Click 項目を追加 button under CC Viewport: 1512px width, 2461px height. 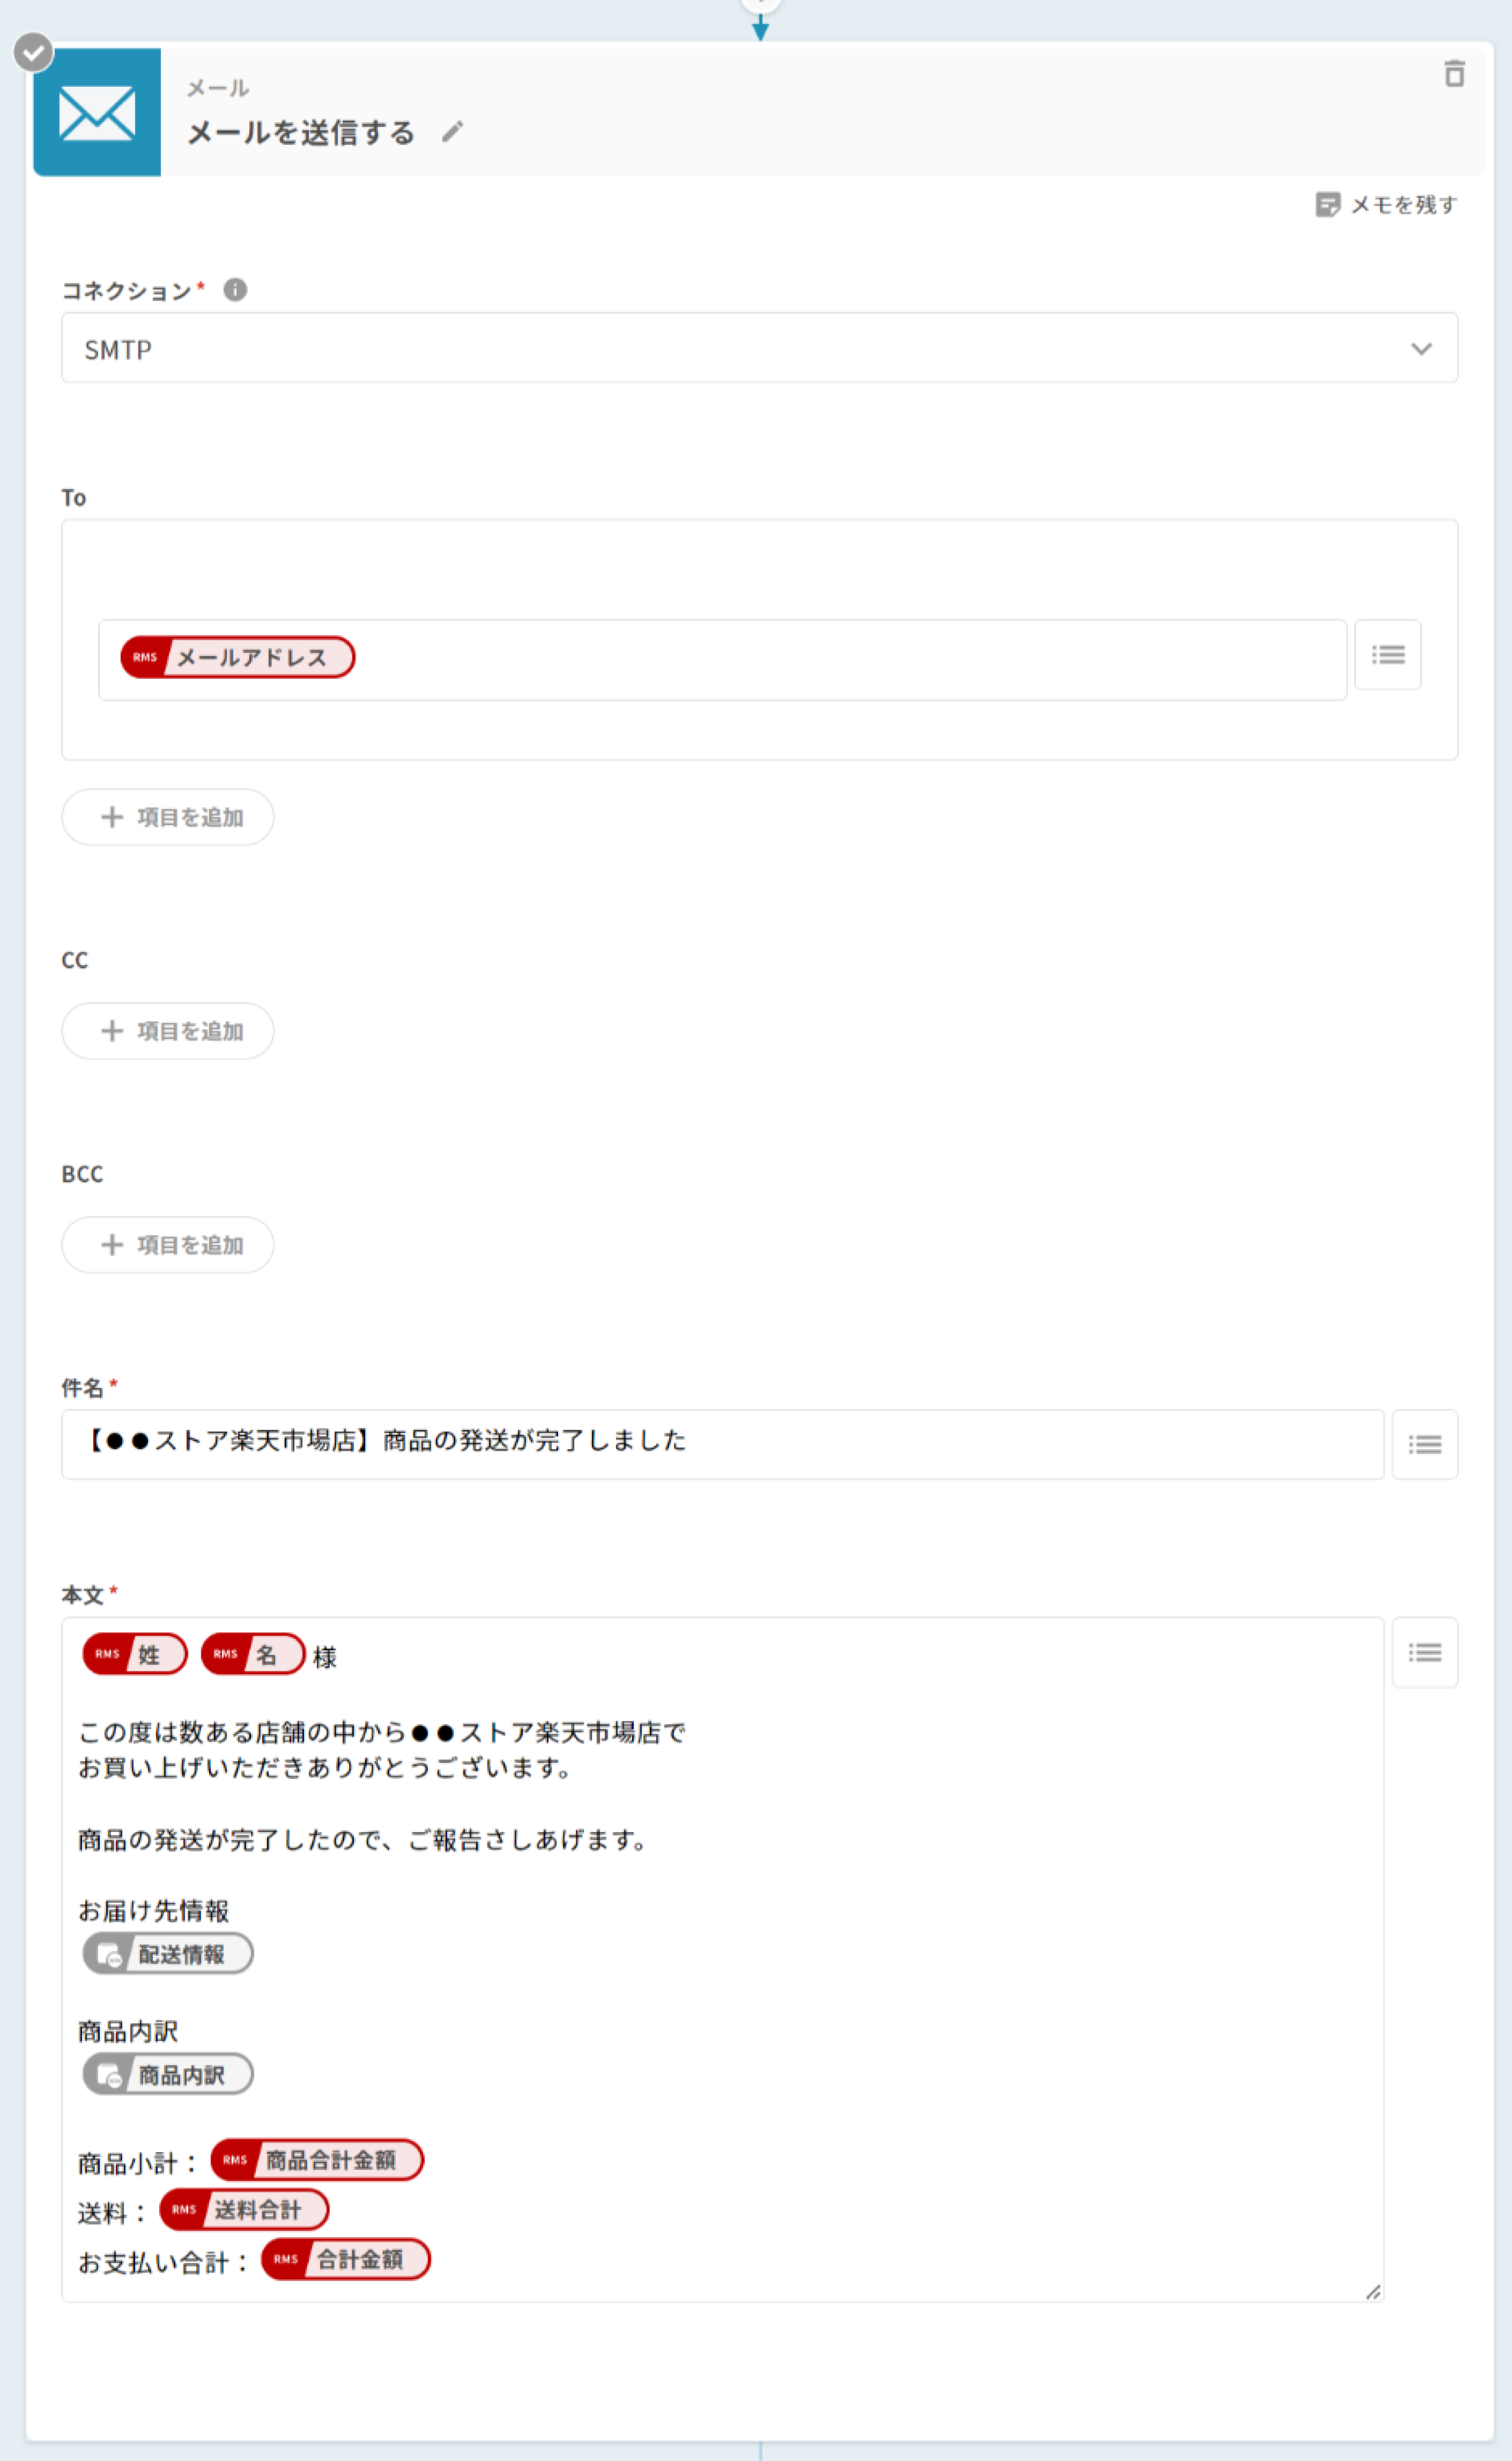[x=168, y=1031]
